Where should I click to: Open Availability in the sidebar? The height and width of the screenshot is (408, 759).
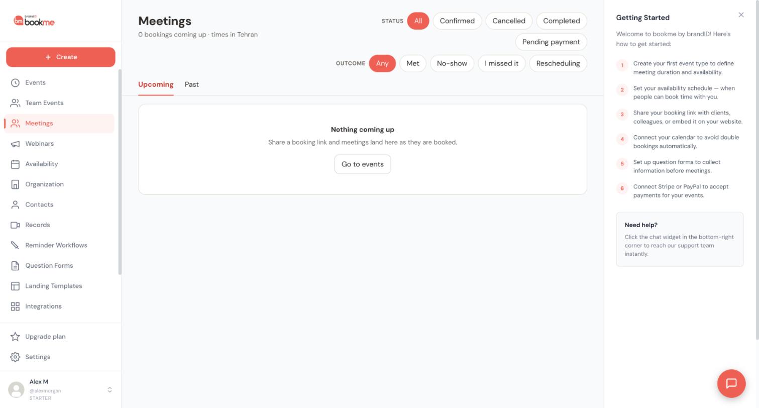59,164
